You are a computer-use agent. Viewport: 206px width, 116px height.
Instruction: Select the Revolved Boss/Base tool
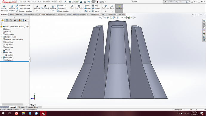point(12,9)
